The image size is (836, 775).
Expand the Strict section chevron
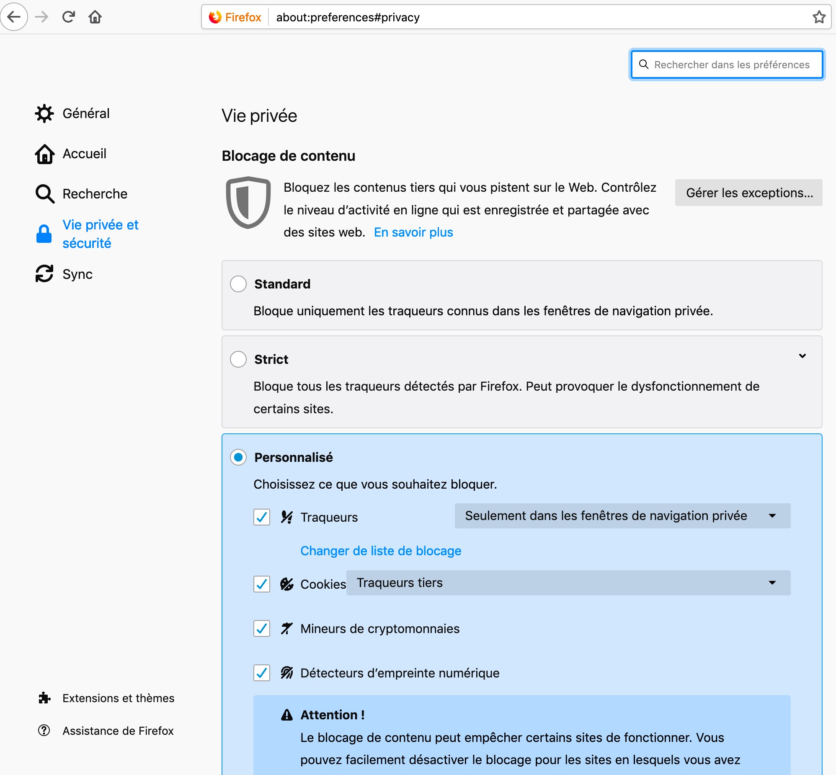[802, 356]
